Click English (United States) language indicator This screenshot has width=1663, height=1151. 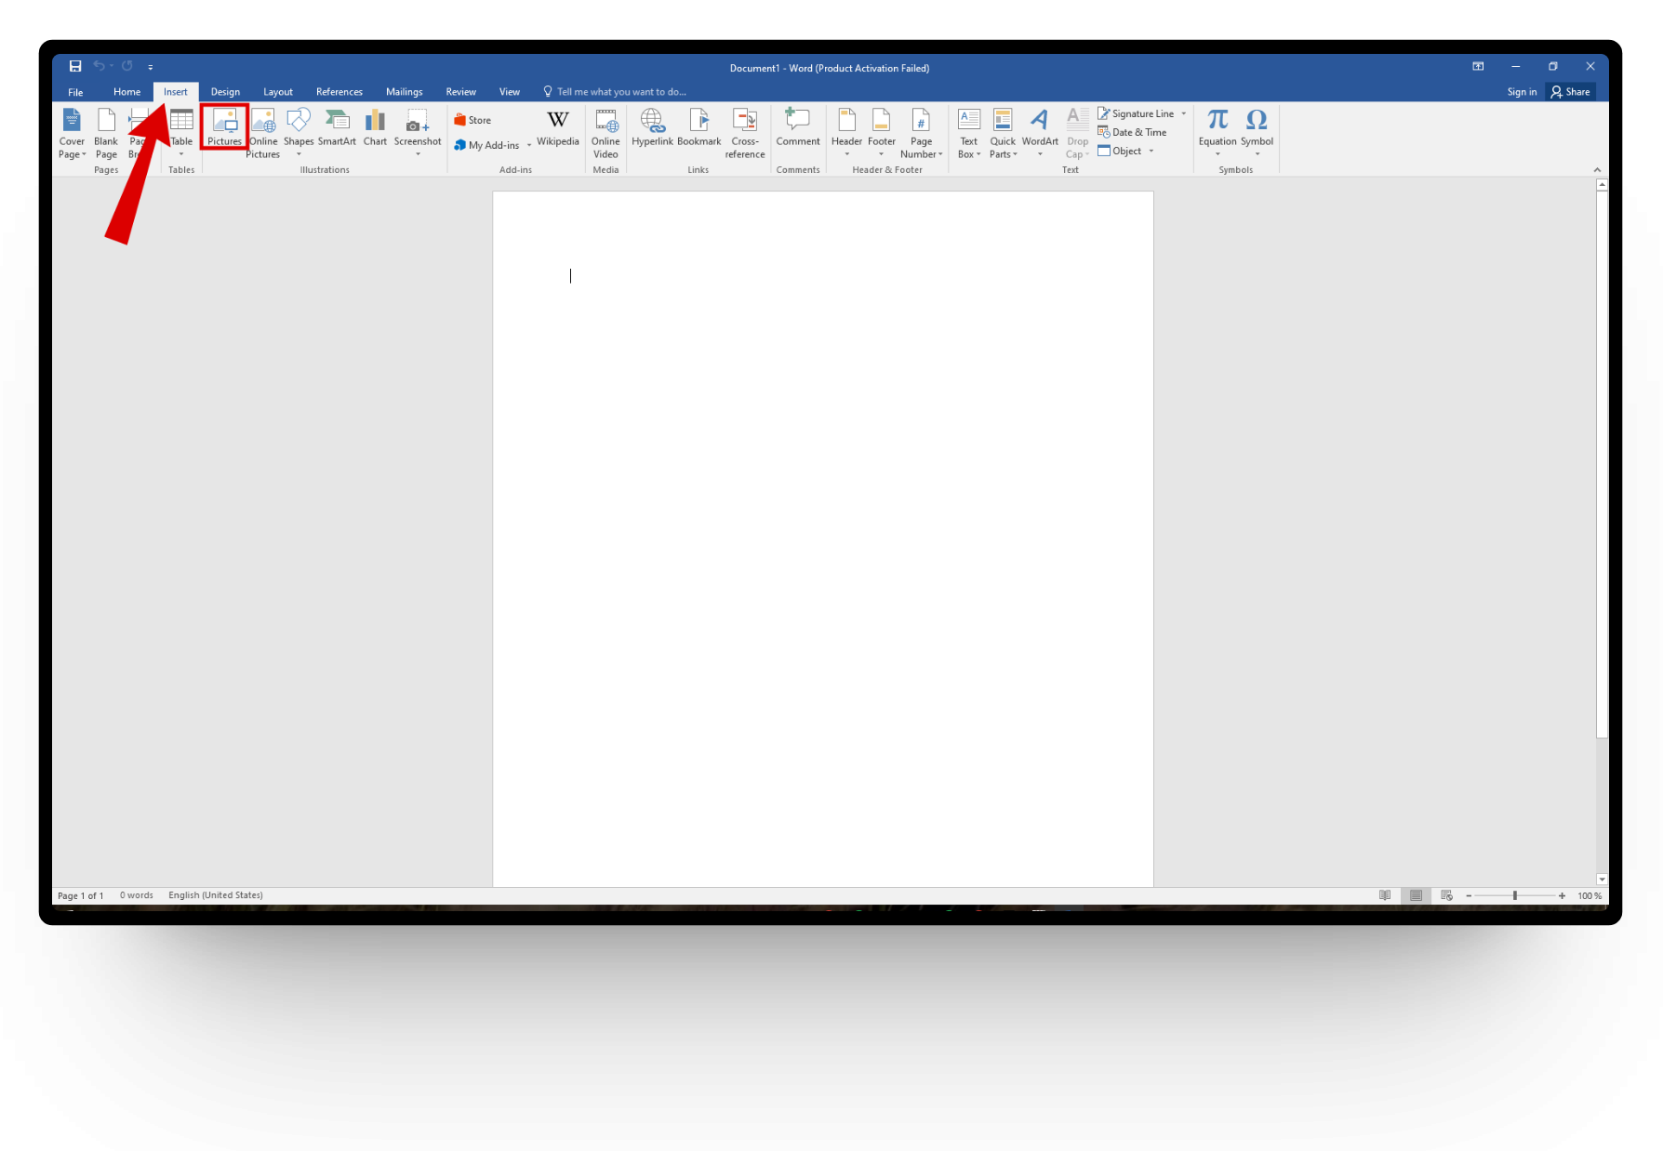(x=216, y=895)
